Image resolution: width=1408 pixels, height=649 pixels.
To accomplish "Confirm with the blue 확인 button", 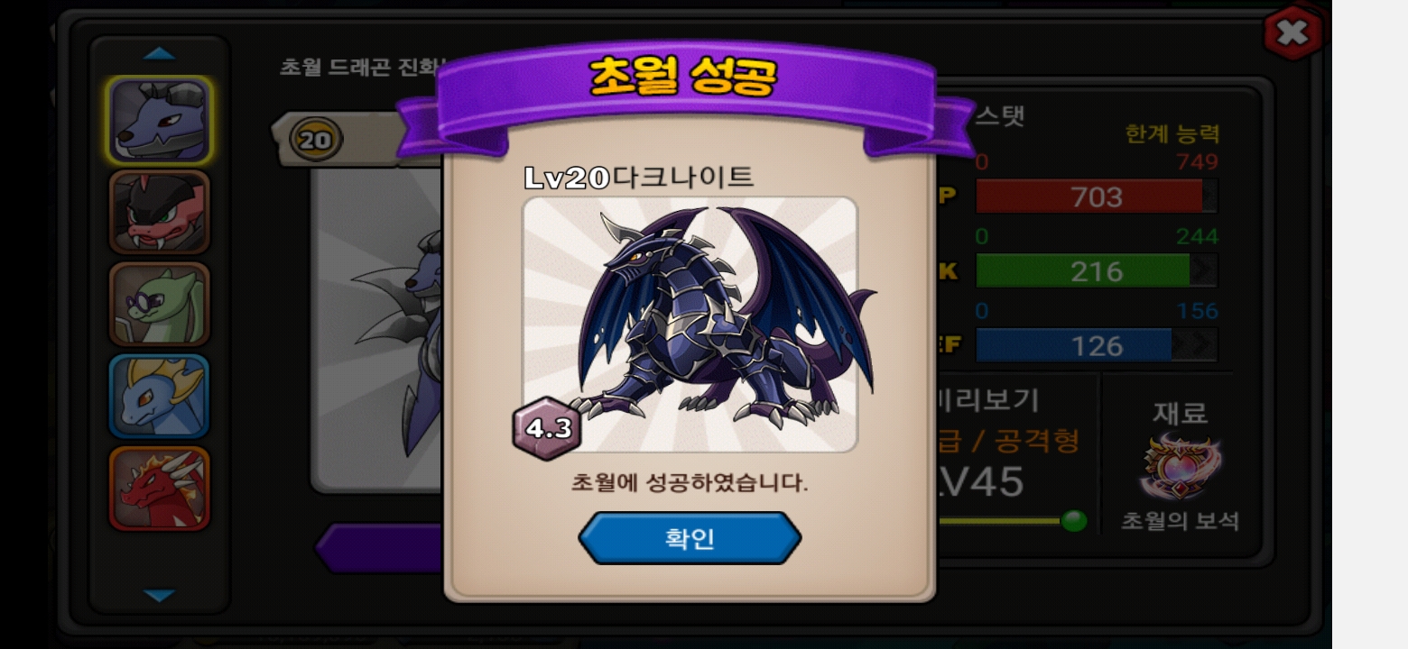I will point(690,538).
